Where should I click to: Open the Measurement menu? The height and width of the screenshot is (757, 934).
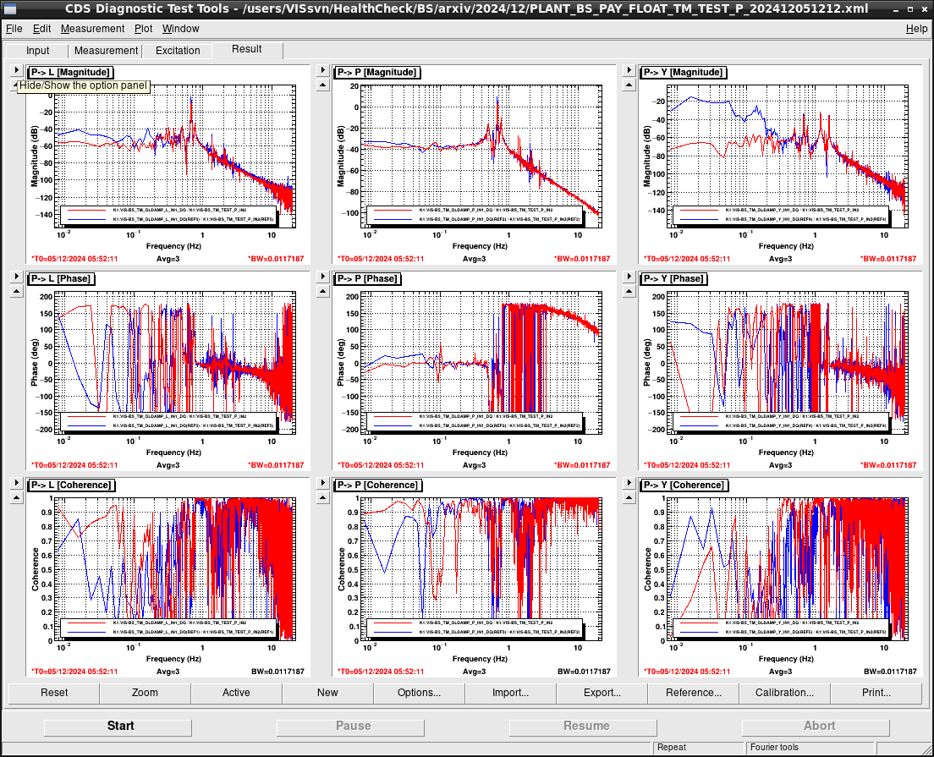click(92, 29)
